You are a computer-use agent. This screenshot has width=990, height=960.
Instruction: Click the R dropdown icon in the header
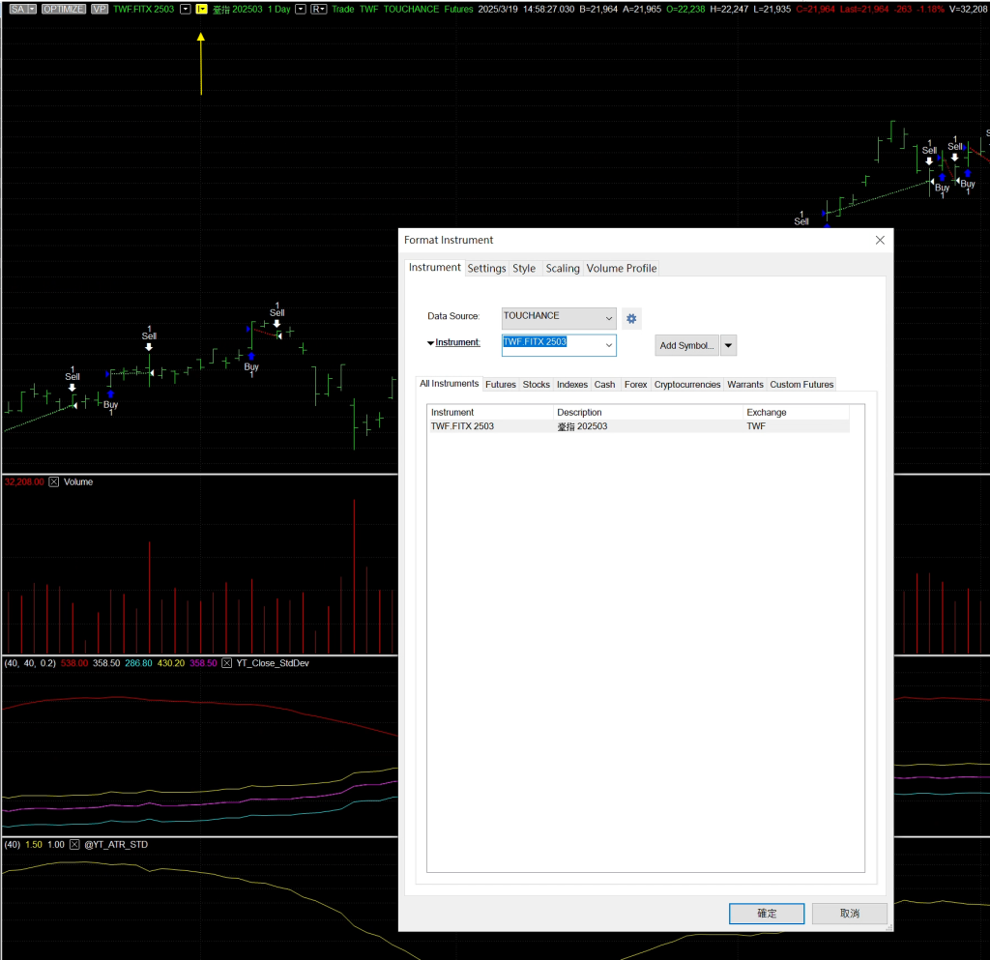[318, 9]
